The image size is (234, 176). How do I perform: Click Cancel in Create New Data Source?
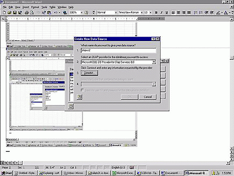[148, 97]
